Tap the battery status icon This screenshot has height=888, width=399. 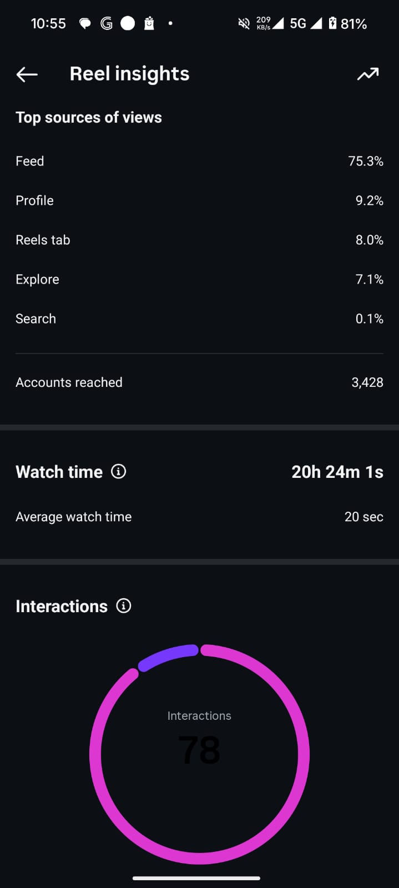click(332, 23)
